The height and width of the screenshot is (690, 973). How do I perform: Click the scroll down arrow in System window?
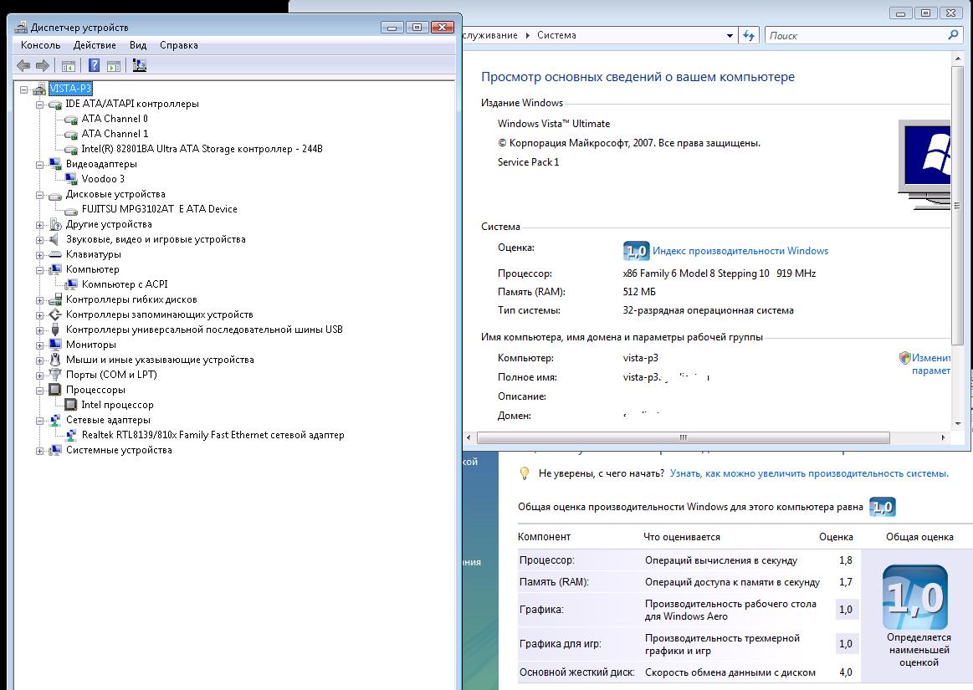point(957,424)
